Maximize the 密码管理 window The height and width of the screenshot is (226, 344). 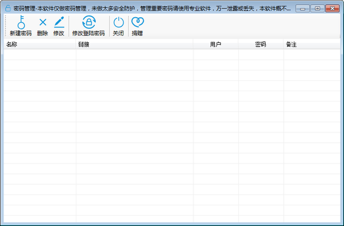point(317,9)
